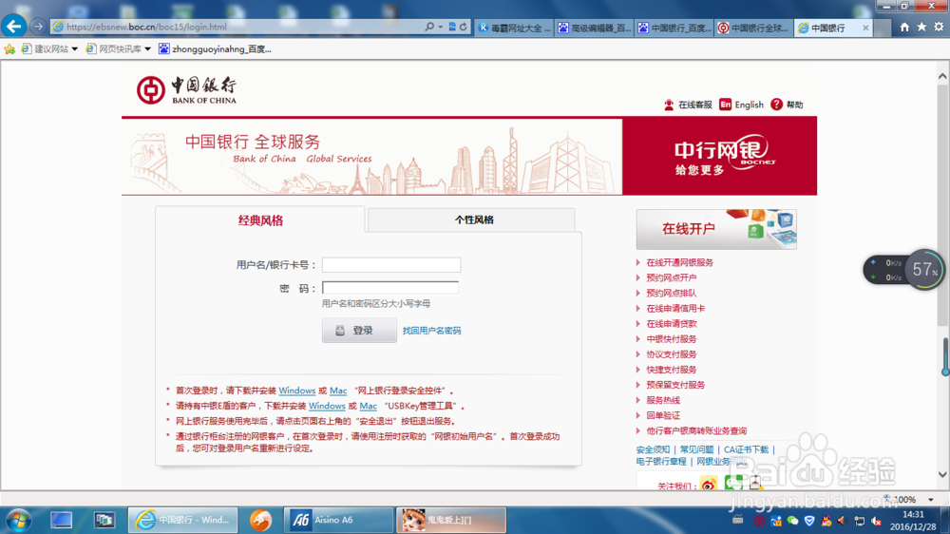This screenshot has width=950, height=534.
Task: Click Windows link for 登录安全控件 download
Action: click(296, 391)
